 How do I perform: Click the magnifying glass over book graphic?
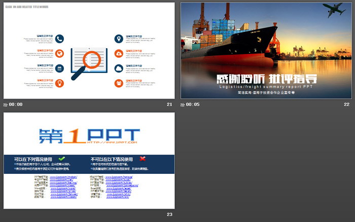pos(89,62)
